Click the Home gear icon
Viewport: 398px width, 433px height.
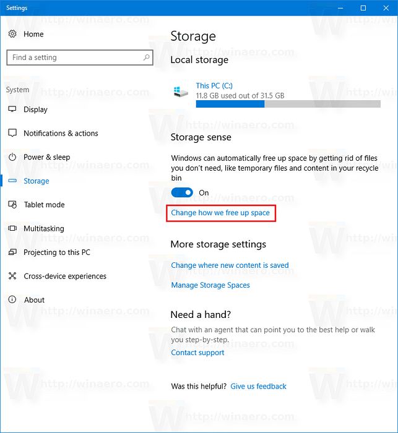pos(12,34)
